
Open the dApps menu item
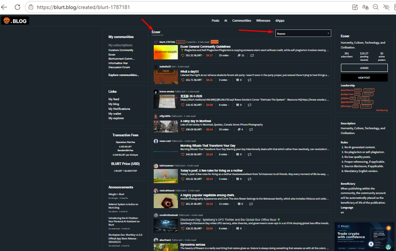point(280,21)
